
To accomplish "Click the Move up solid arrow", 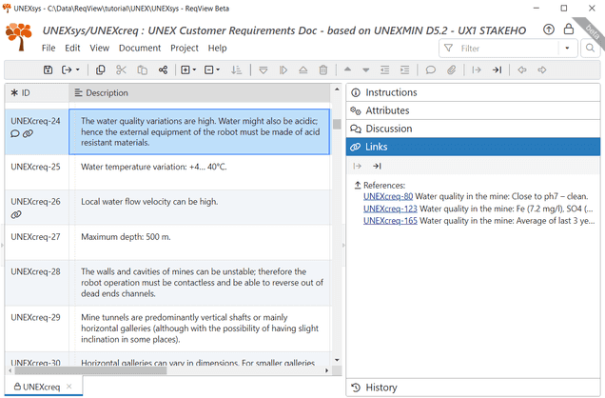I will (x=347, y=70).
